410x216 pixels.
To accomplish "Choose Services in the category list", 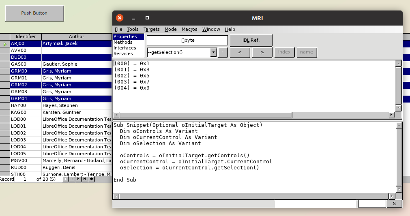I will pyautogui.click(x=123, y=53).
